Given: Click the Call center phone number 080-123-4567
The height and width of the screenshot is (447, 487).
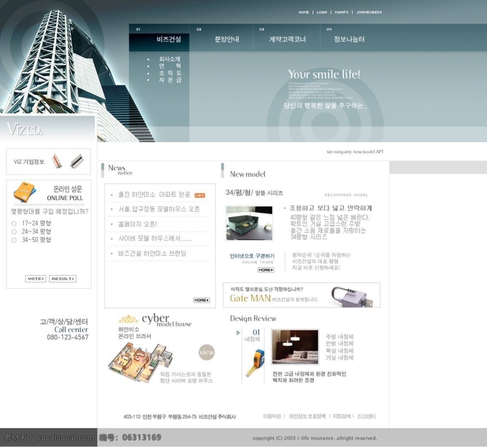Looking at the screenshot, I should (68, 337).
